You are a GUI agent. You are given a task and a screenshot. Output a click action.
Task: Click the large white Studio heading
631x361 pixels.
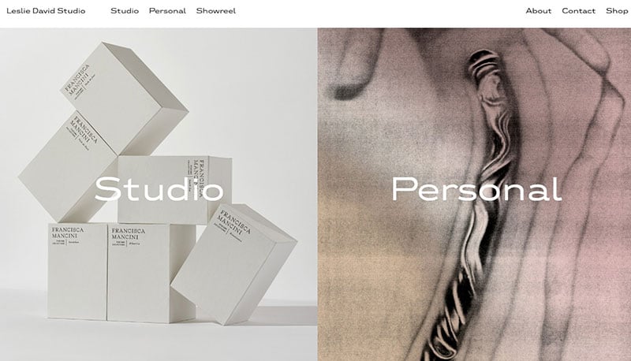[x=159, y=189]
